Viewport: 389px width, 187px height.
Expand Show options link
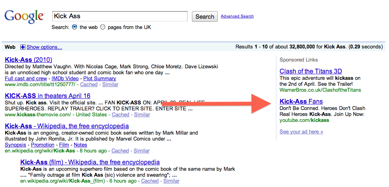(44, 47)
